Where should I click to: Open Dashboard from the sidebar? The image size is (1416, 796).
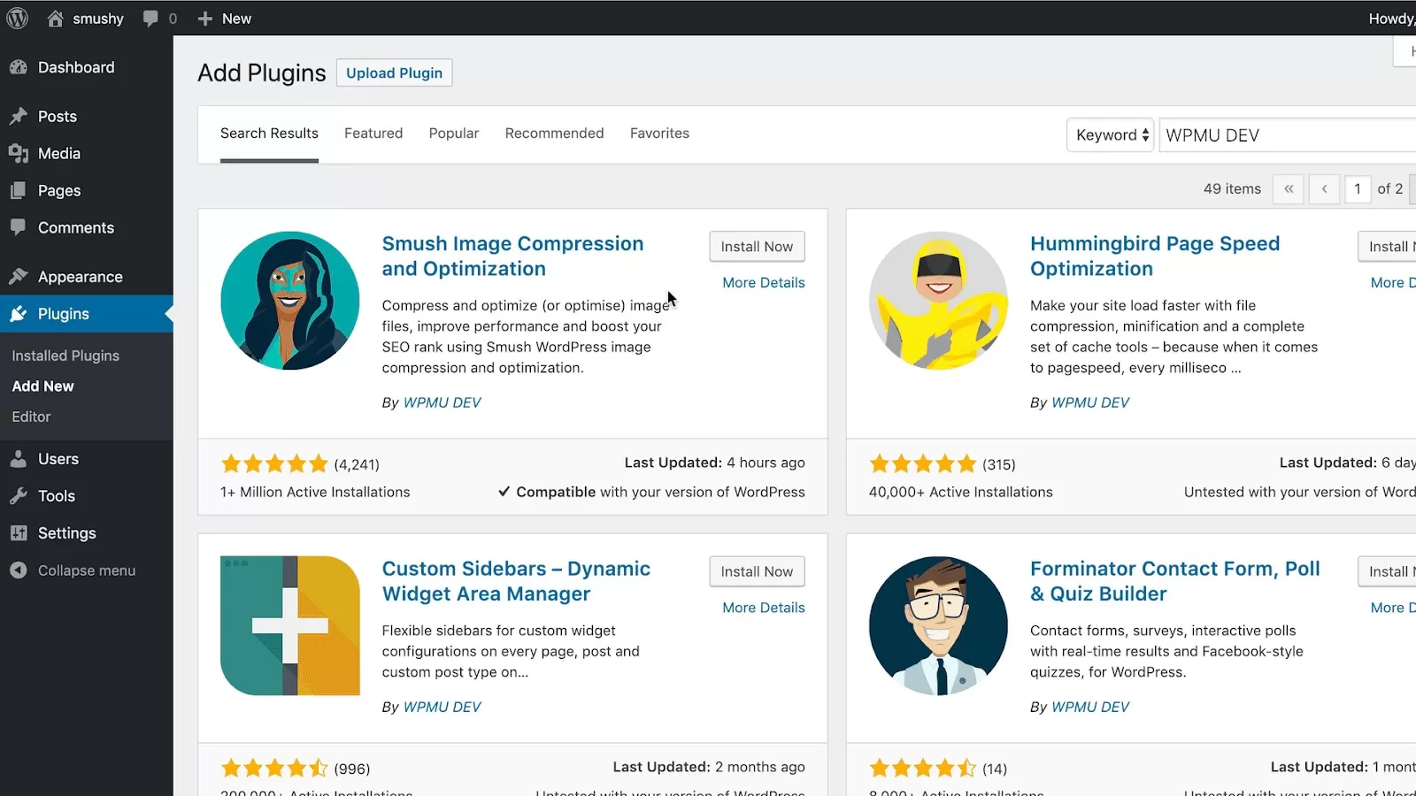76,67
